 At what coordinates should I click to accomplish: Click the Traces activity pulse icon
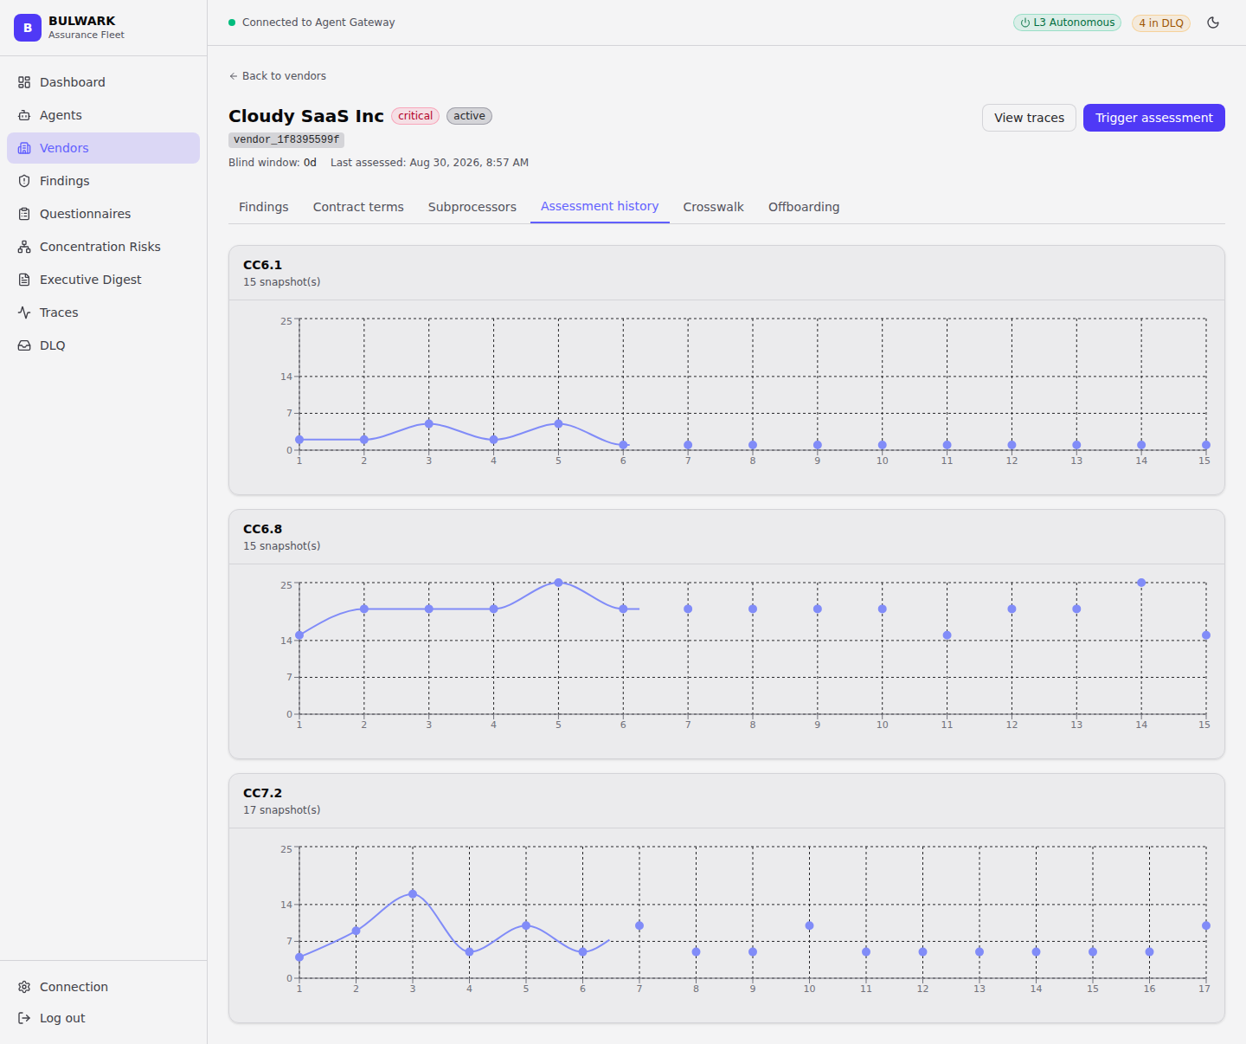coord(24,313)
